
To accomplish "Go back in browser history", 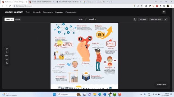I will point(2,6).
